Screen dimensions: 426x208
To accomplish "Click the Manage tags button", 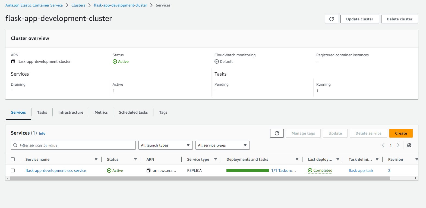I will 303,133.
